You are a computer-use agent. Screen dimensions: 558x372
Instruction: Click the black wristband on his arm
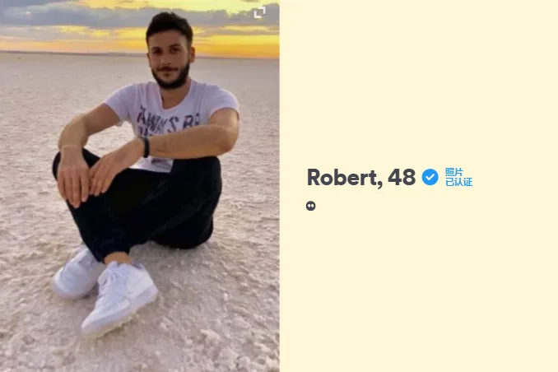[145, 146]
